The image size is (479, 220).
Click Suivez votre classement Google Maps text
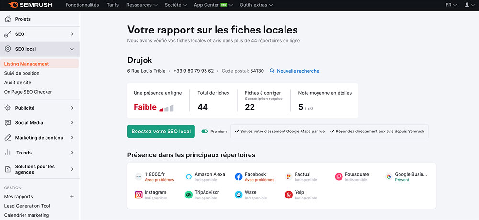pyautogui.click(x=283, y=132)
